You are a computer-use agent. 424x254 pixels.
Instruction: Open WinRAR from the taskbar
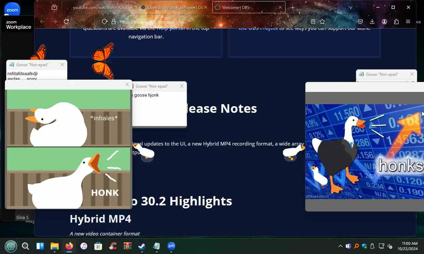(x=127, y=246)
